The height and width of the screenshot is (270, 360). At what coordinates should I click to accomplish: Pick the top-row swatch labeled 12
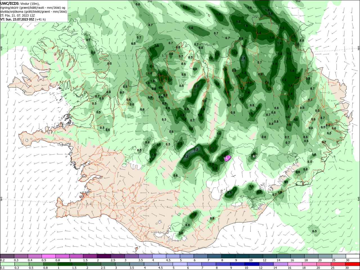pos(270,256)
